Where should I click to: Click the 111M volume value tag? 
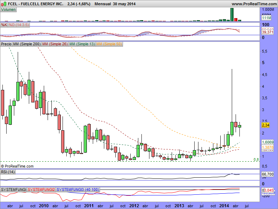[x=267, y=18]
